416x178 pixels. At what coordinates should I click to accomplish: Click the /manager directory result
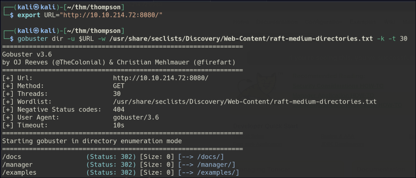[x=17, y=165]
